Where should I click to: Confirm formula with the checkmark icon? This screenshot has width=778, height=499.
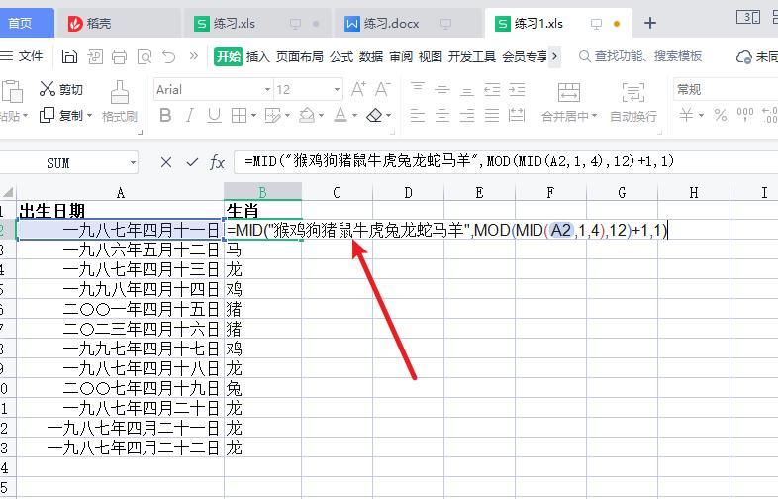click(192, 162)
